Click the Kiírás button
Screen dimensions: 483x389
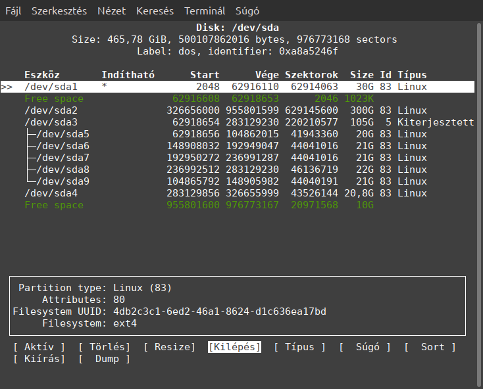tap(39, 359)
